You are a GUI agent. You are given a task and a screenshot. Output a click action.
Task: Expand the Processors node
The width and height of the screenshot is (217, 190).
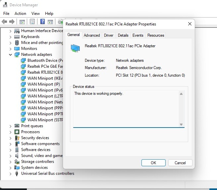tap(10, 132)
